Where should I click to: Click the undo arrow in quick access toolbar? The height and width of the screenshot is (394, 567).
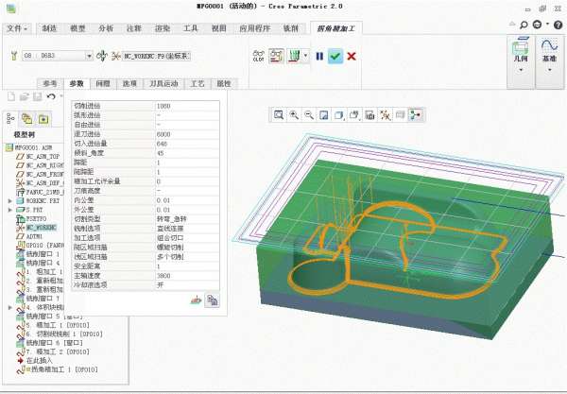click(51, 96)
